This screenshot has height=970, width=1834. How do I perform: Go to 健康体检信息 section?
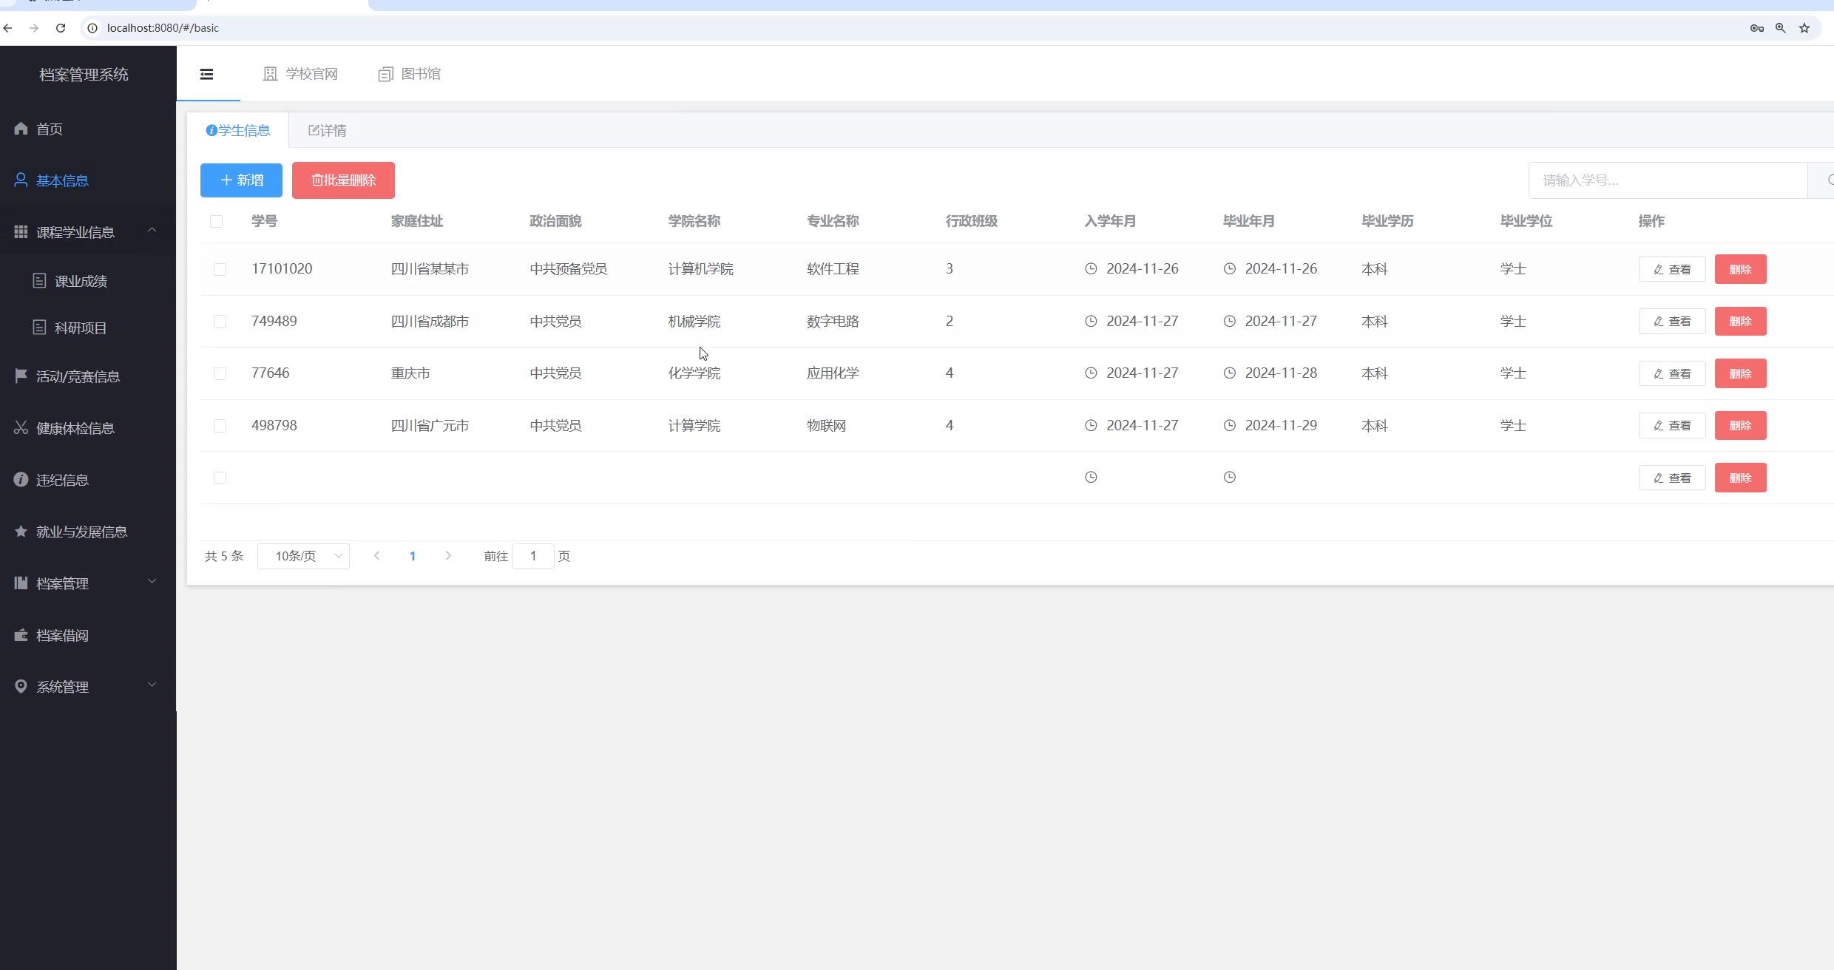click(x=75, y=429)
